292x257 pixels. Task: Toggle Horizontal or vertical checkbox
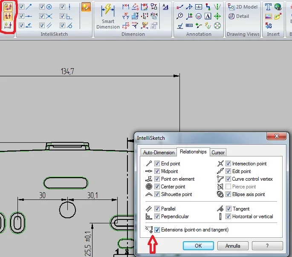click(x=228, y=217)
